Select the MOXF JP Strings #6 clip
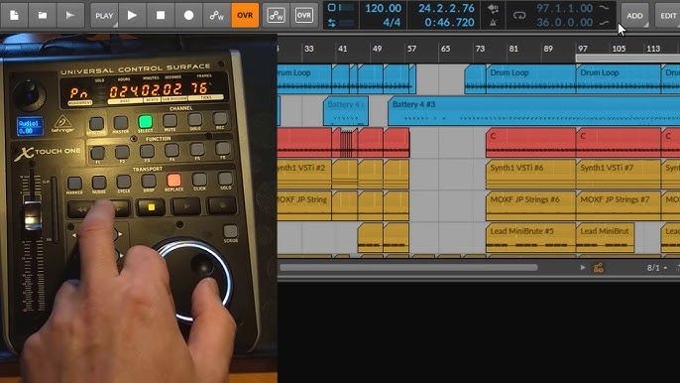 click(531, 205)
